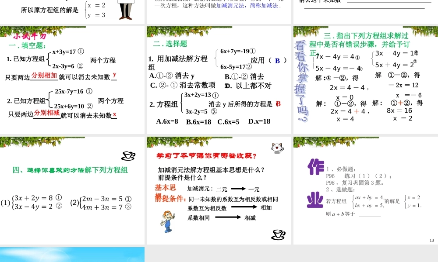438x262 pixels.
Task: Click the coffee cup icon below 相减 arrow
Action: point(278,235)
